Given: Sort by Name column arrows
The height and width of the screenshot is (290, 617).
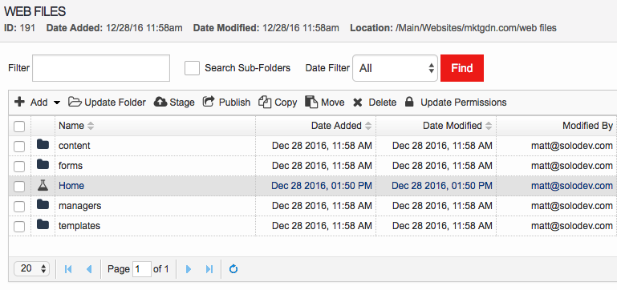Looking at the screenshot, I should [x=91, y=126].
